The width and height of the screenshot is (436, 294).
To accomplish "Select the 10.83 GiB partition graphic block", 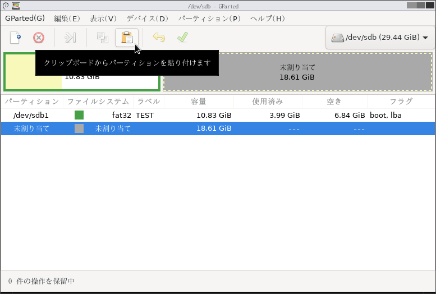I will (x=82, y=72).
